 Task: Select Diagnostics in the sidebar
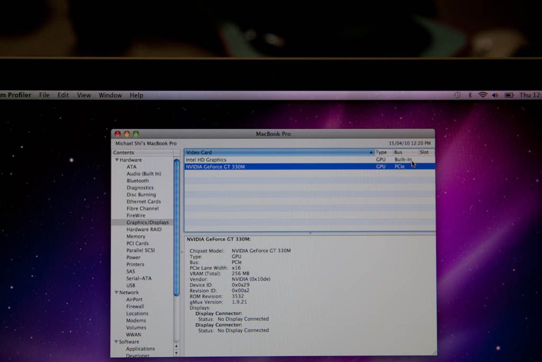tap(140, 188)
